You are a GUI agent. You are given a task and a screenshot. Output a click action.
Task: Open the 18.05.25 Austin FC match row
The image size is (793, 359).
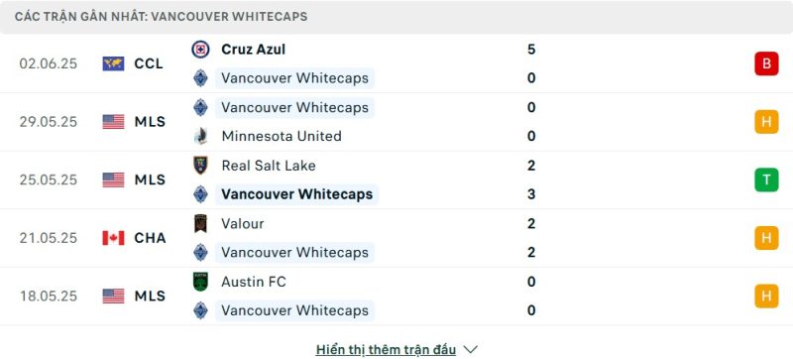[396, 297]
